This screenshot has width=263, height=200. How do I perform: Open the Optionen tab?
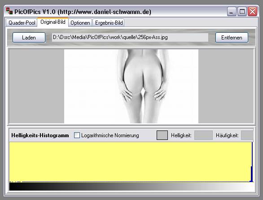point(80,22)
